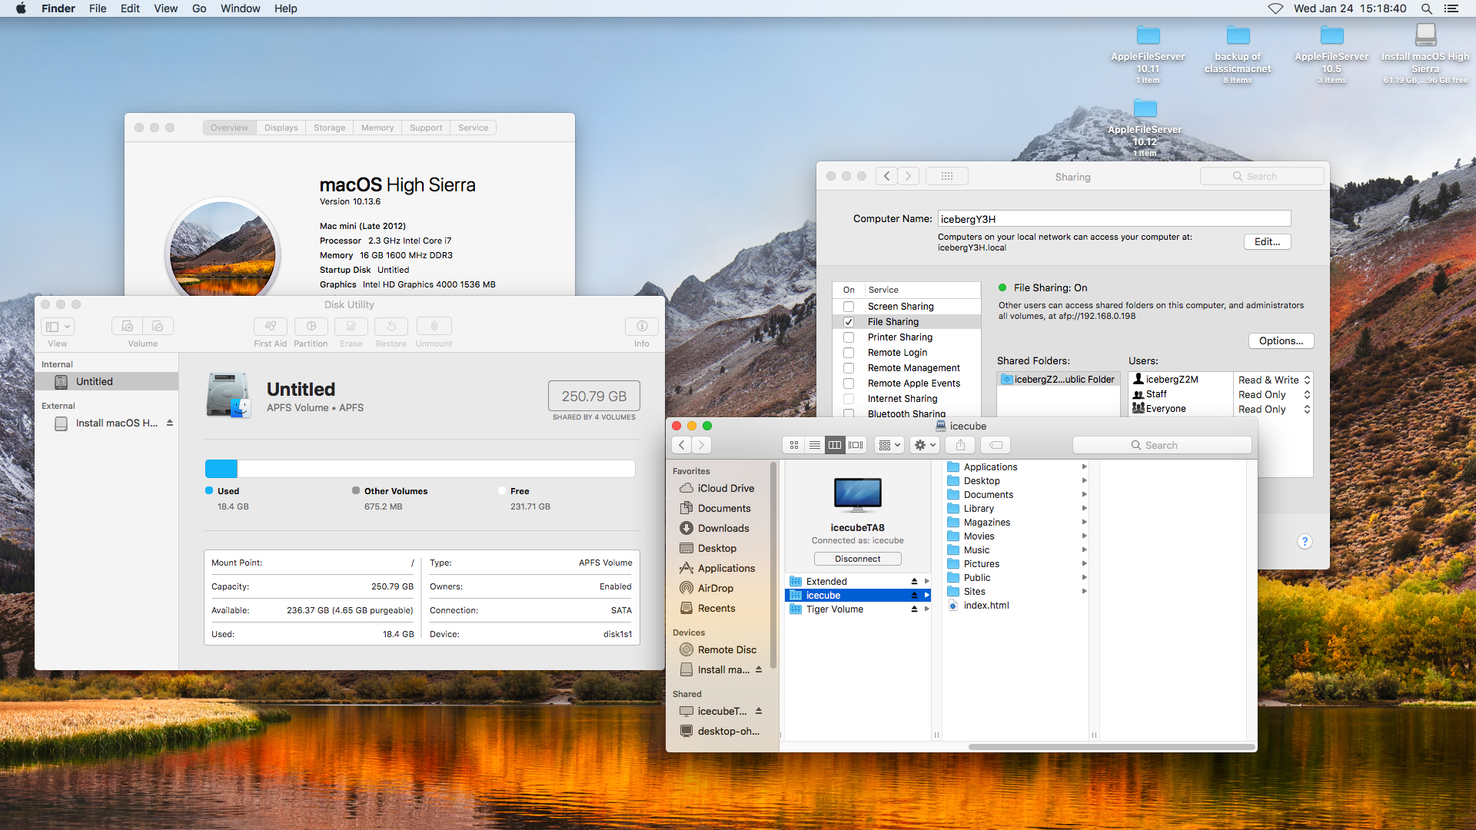Click Finder icon view button

(794, 445)
